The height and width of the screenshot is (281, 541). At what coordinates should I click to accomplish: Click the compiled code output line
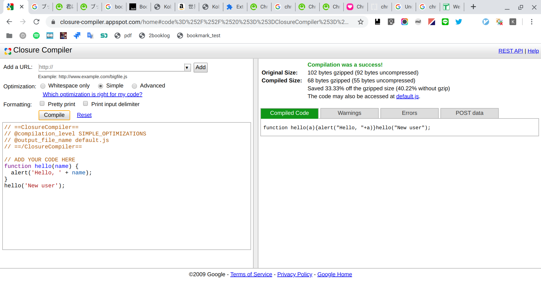(x=347, y=128)
